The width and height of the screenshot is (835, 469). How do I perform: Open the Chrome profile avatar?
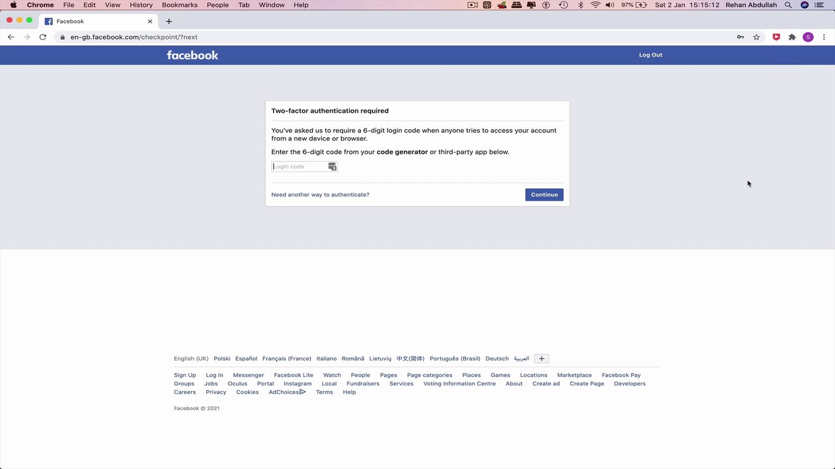(808, 37)
